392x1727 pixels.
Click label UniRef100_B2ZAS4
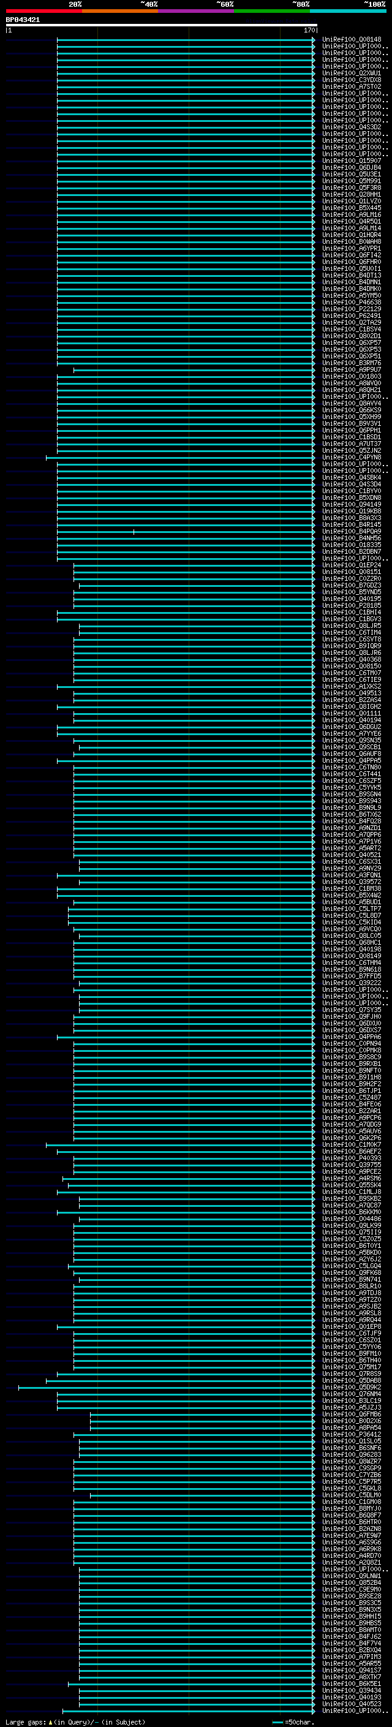[352, 700]
